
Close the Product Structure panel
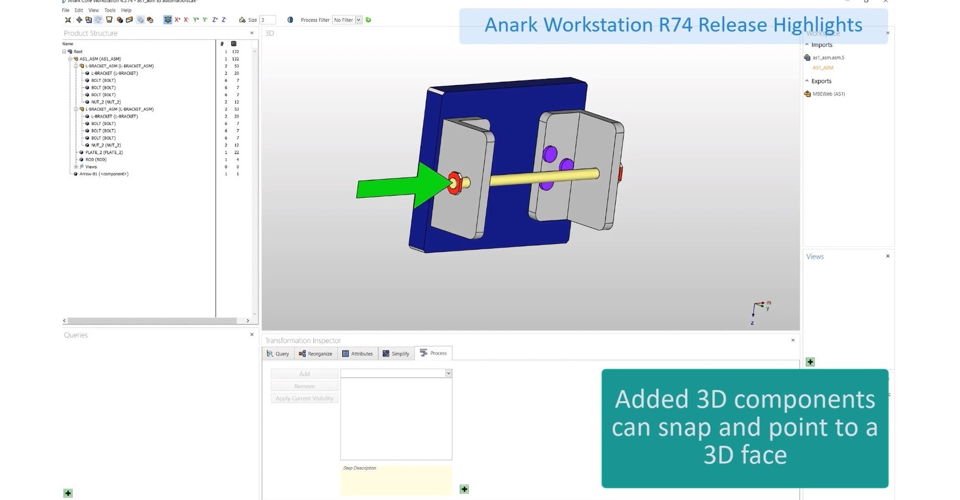252,33
